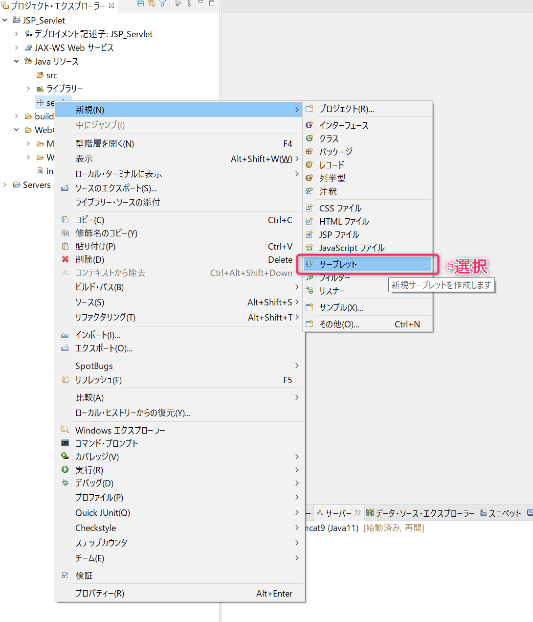Viewport: 533px width, 622px height.
Task: Click the フィルター filter icon
Action: [309, 277]
